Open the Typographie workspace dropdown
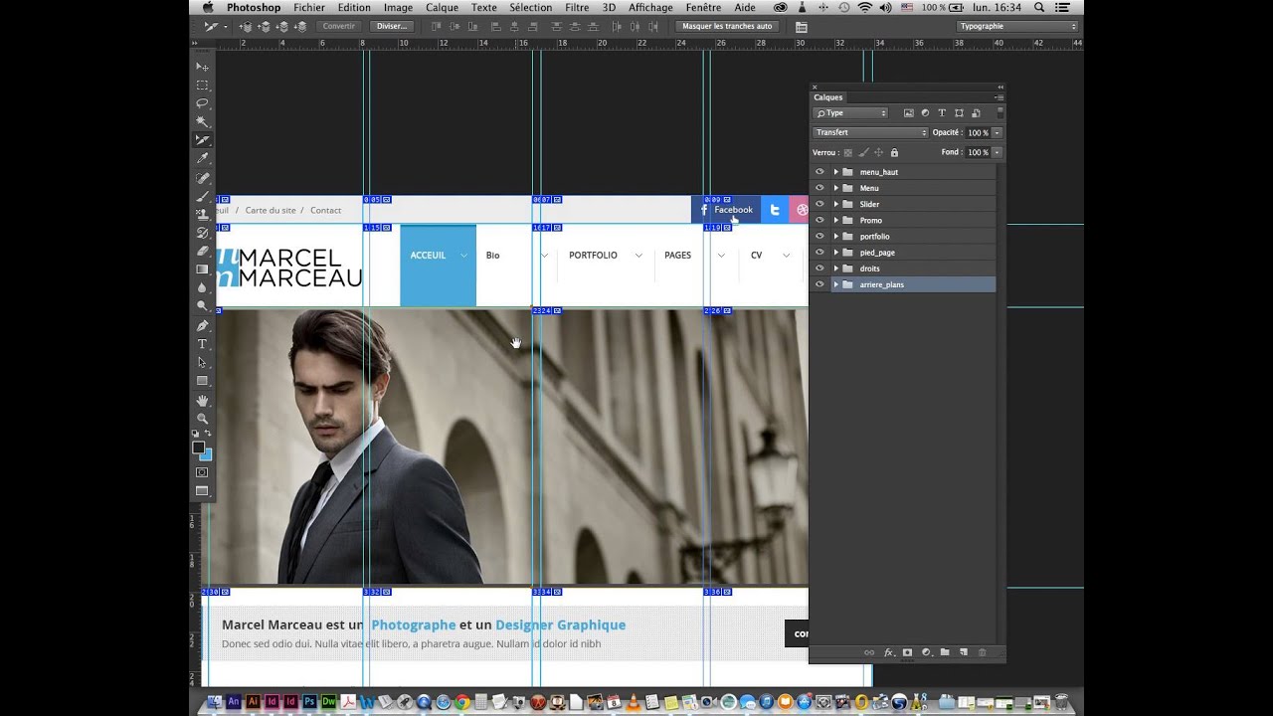 coord(1017,26)
